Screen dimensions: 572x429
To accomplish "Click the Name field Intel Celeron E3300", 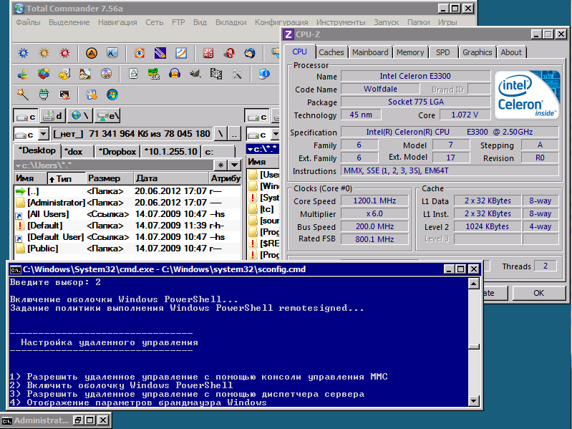I will 415,76.
